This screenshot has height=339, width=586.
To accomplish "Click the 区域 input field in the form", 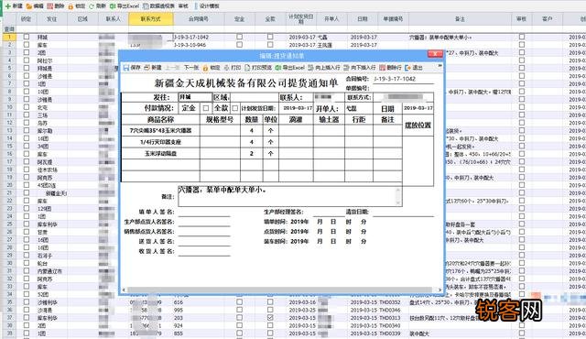I will [x=254, y=97].
